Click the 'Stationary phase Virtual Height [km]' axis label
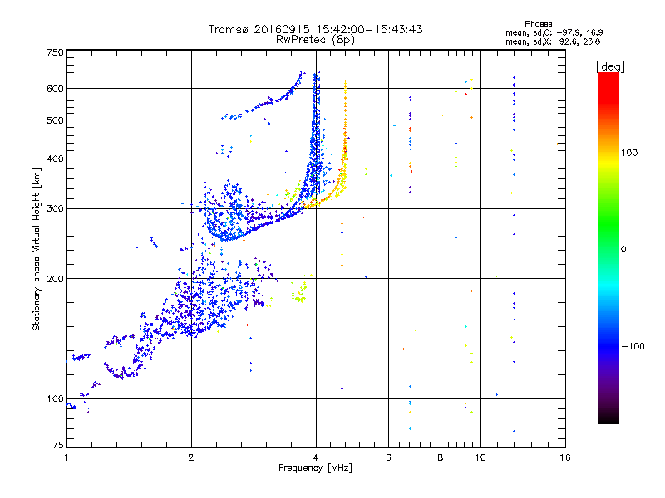 pos(36,249)
